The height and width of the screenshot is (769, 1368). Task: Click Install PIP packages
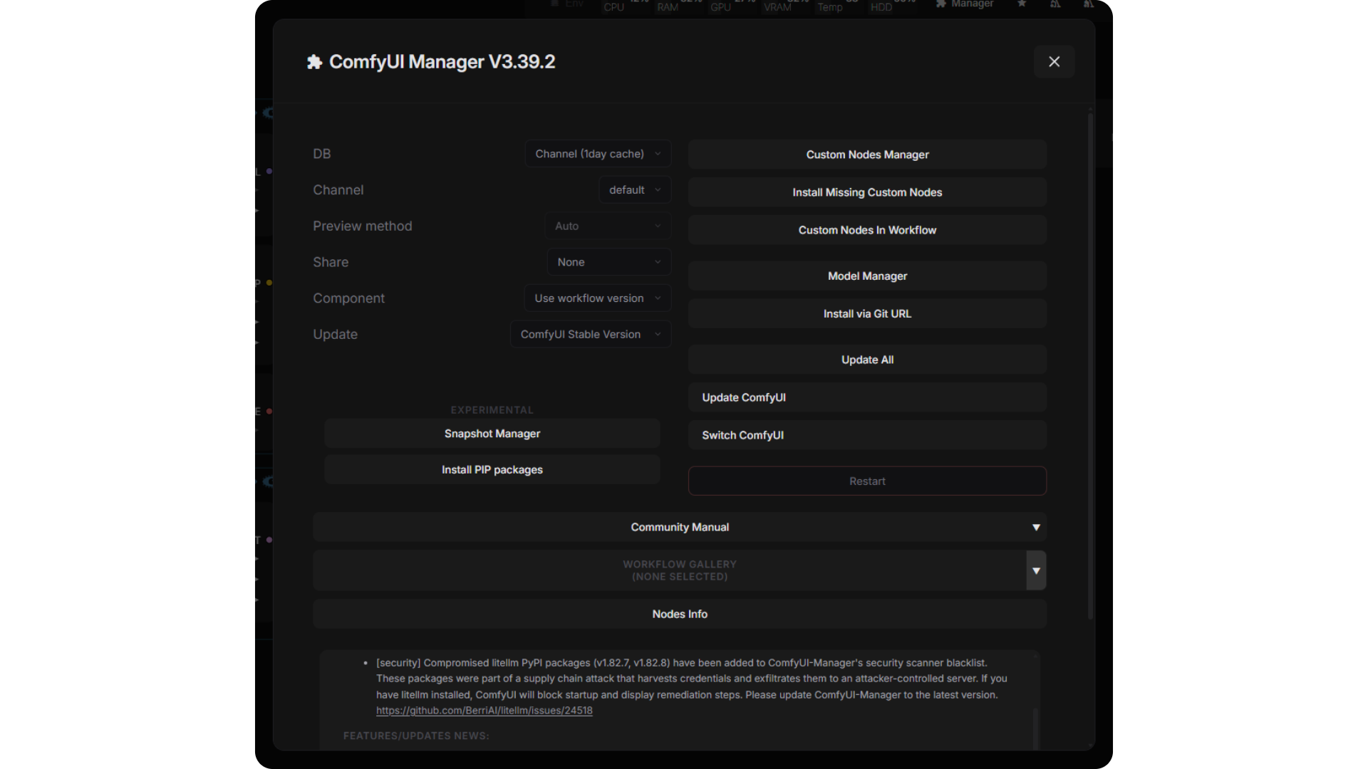click(492, 470)
